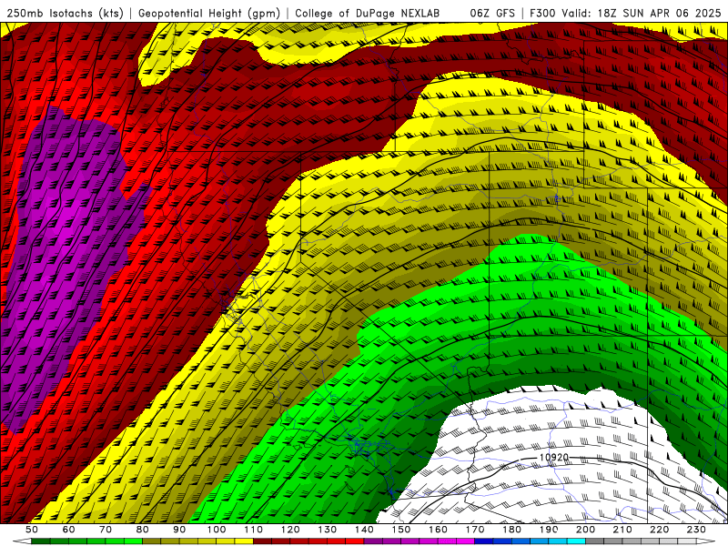
Task: Click the '10920' height contour label
Action: tap(554, 458)
